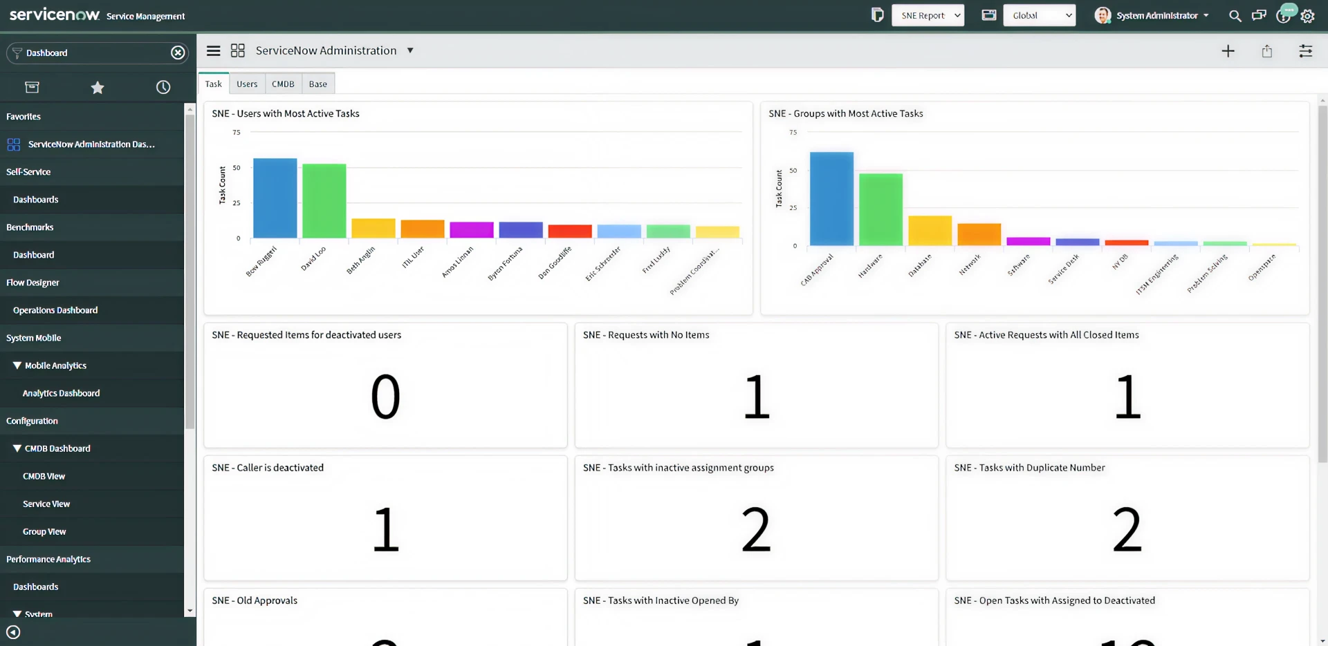Collapse the navigator using the hamburger icon
This screenshot has height=646, width=1328.
(213, 50)
